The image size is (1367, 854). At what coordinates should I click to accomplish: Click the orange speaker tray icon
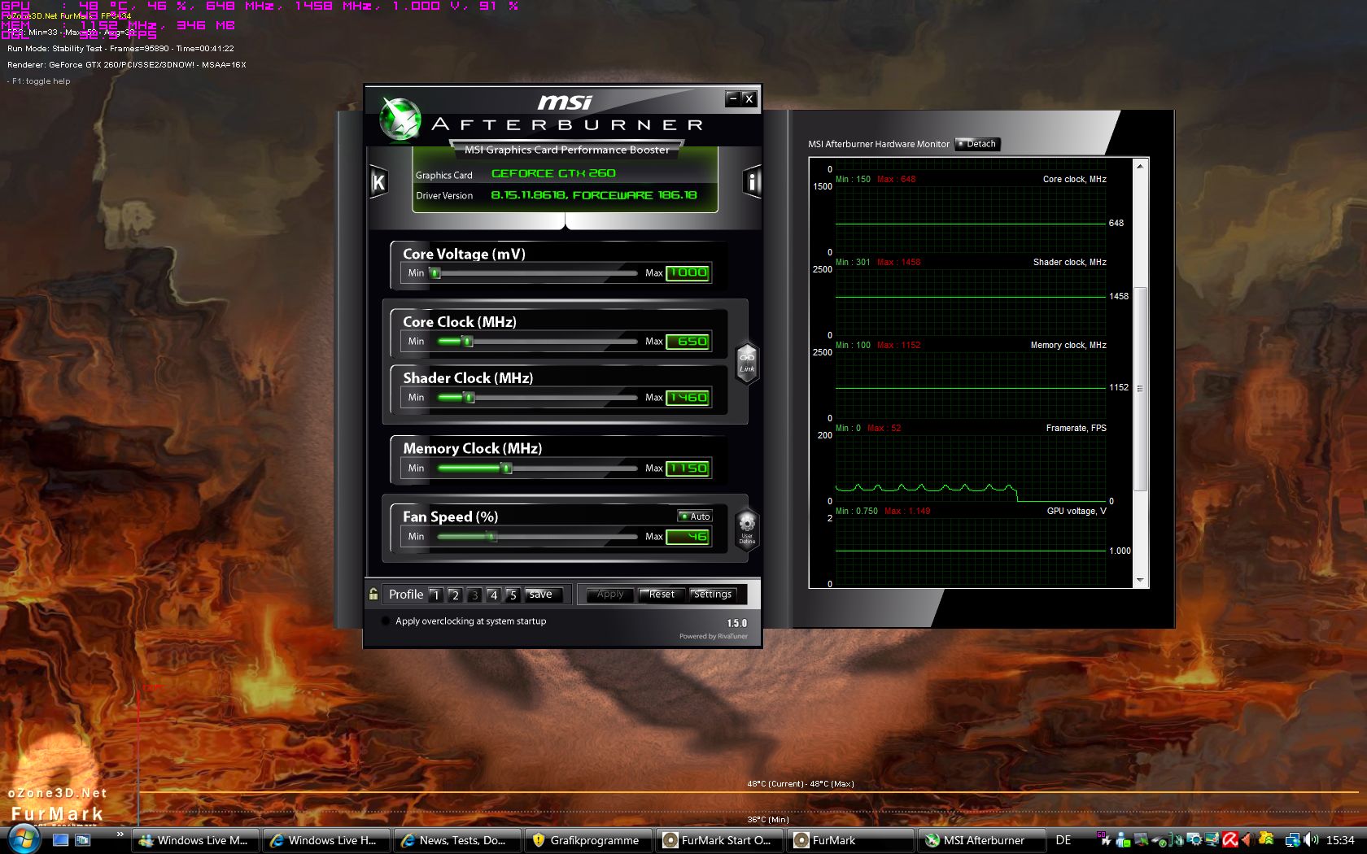click(x=1247, y=840)
